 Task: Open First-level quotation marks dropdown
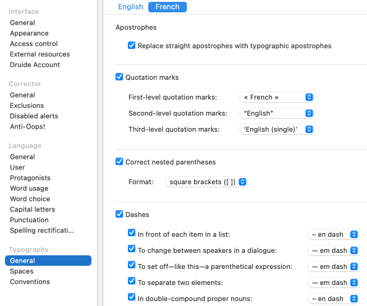(x=277, y=97)
